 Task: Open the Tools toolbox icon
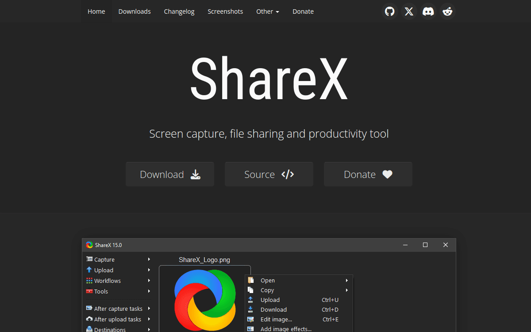pos(89,291)
